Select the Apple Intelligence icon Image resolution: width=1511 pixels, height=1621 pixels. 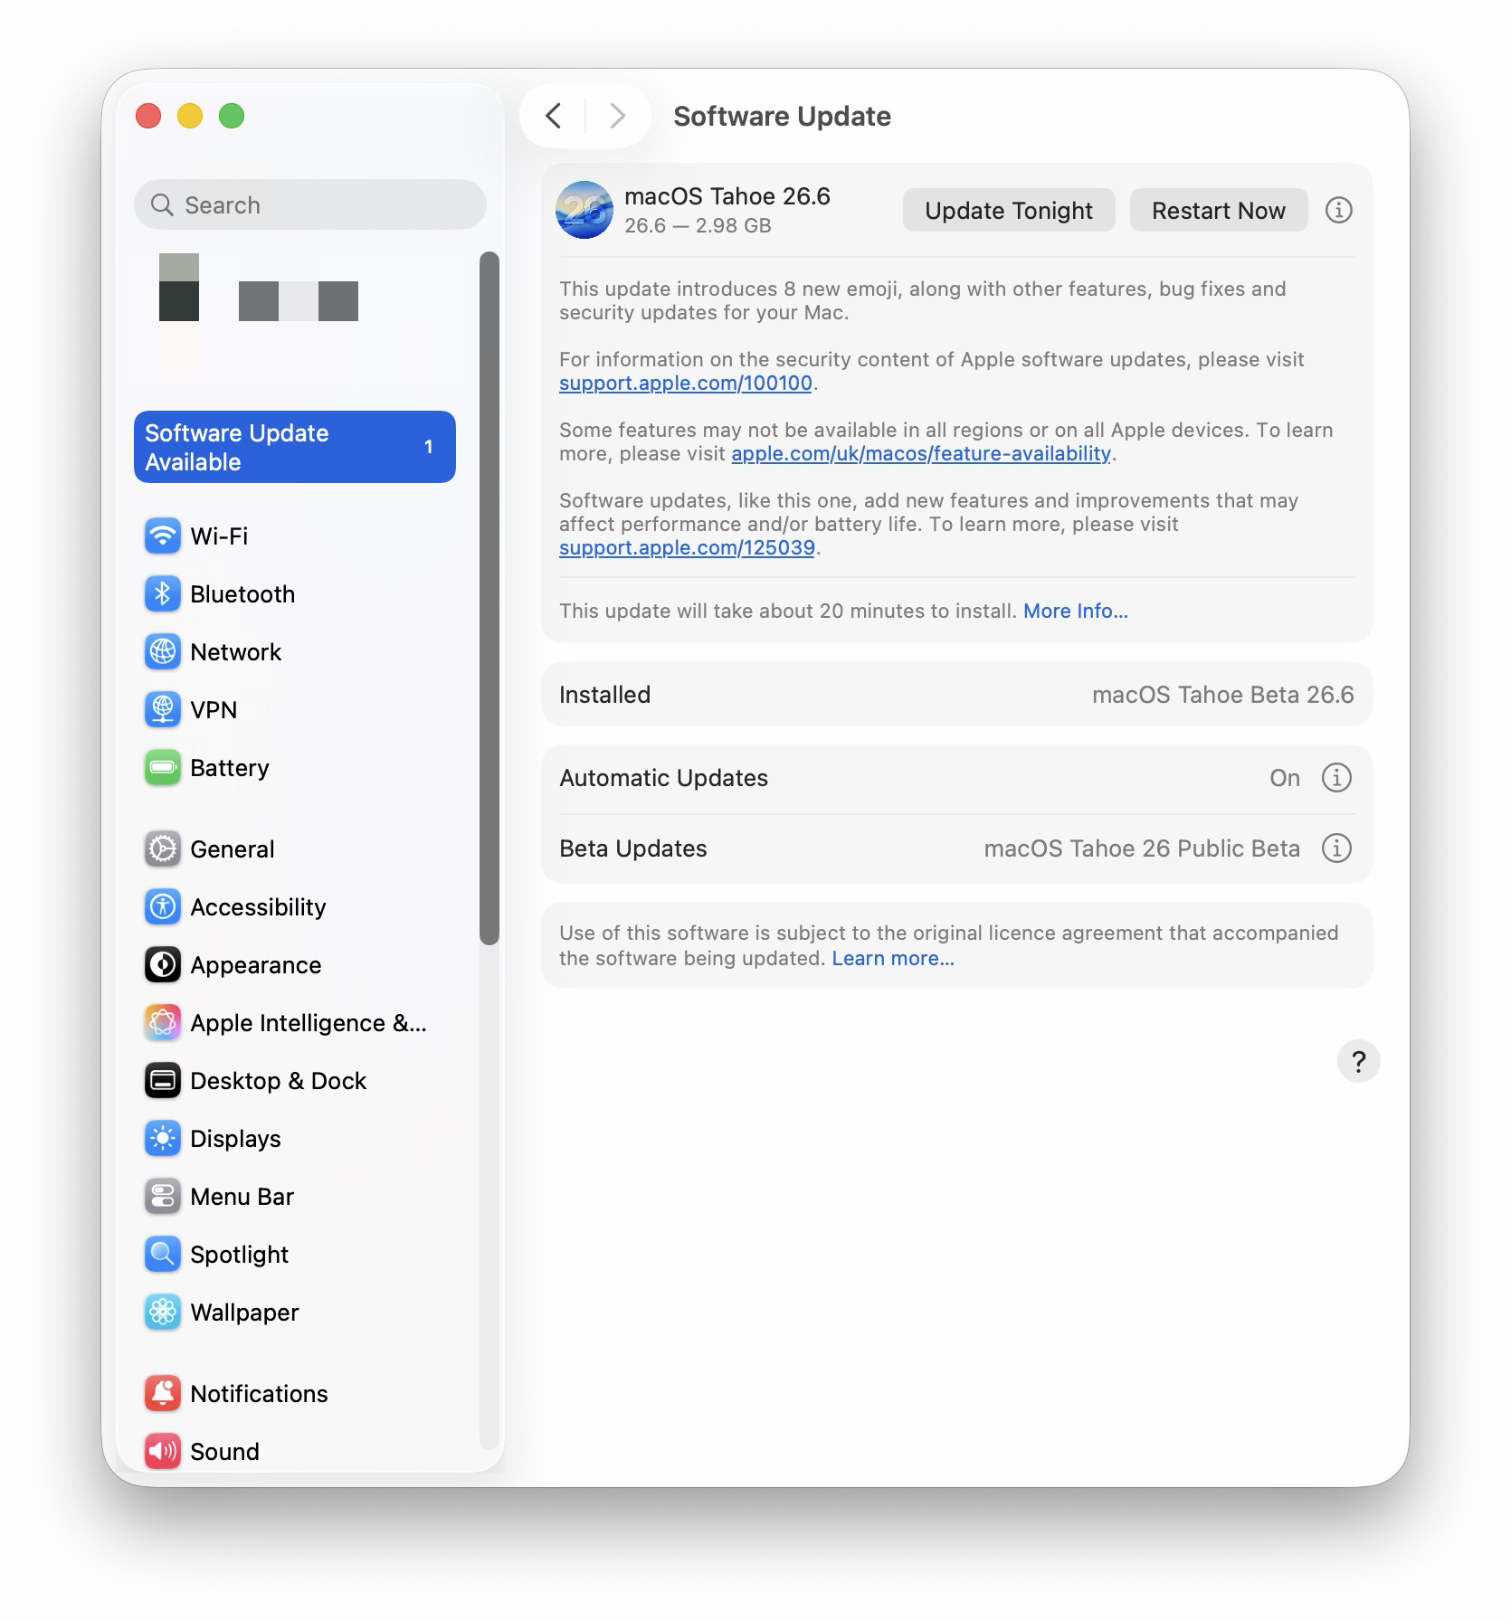click(x=163, y=1022)
